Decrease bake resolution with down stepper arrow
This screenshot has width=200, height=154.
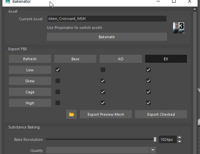[x=179, y=141]
